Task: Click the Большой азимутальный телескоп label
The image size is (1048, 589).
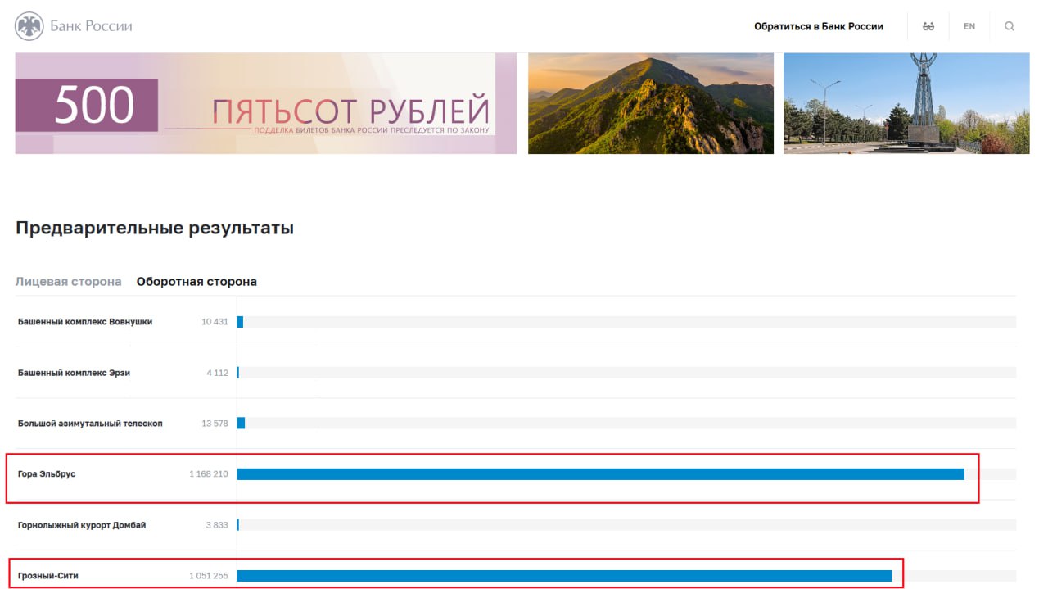Action: pos(90,424)
